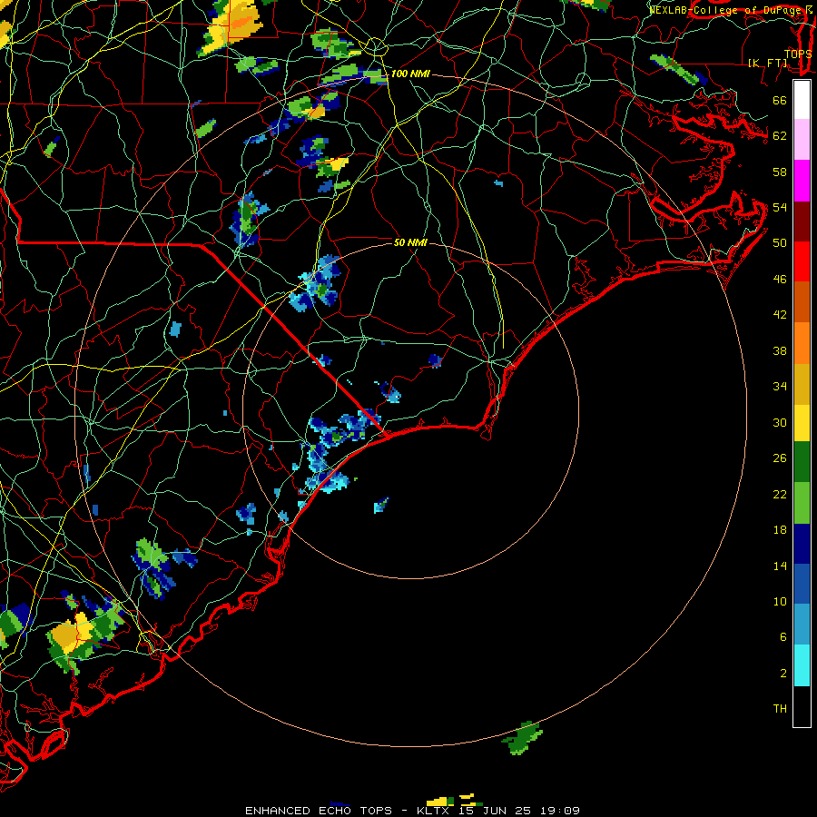Image resolution: width=817 pixels, height=817 pixels.
Task: Click the legend value 26
Action: click(x=780, y=458)
